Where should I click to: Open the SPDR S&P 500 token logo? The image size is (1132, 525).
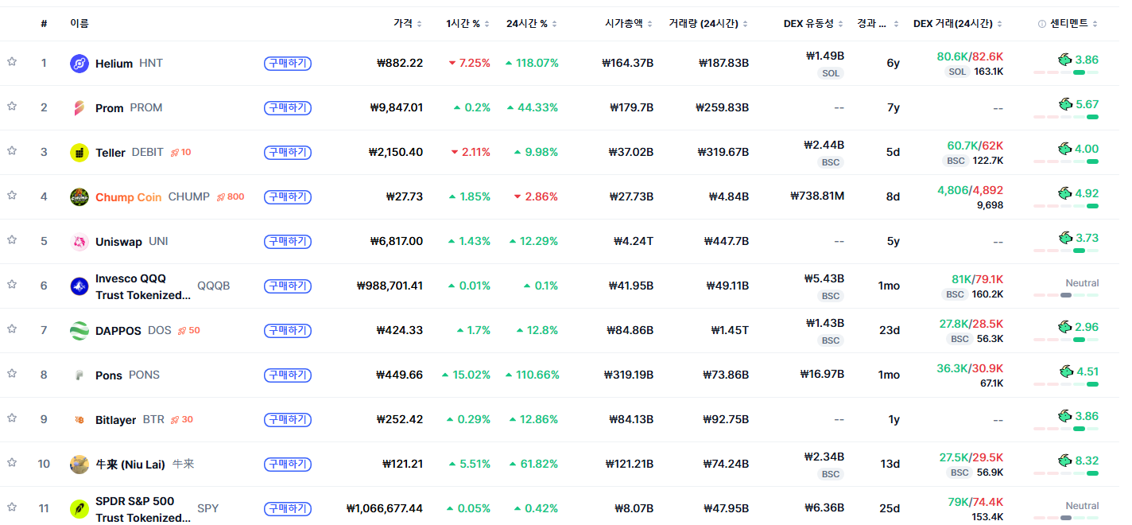tap(79, 509)
